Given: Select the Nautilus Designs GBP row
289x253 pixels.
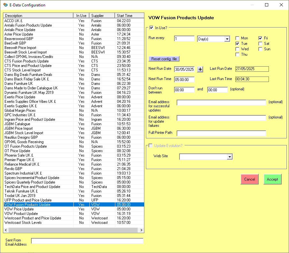Looking at the screenshot, I should tap(74, 137).
